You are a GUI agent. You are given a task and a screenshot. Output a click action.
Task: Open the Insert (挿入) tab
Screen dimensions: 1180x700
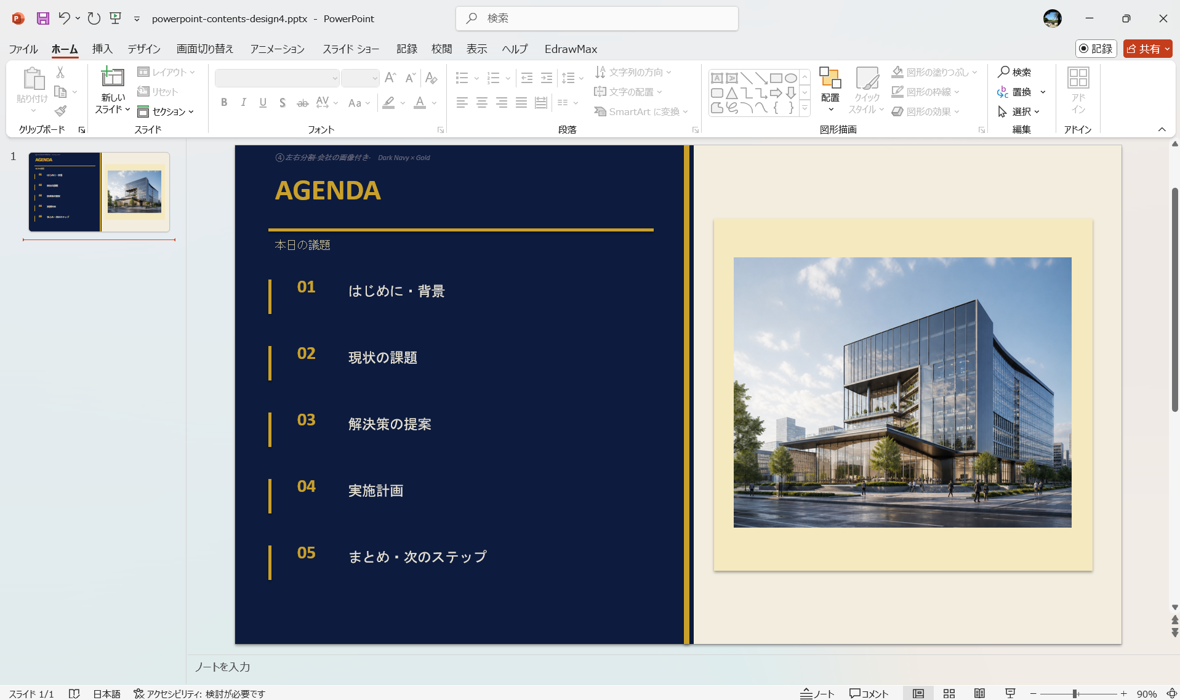pos(102,49)
